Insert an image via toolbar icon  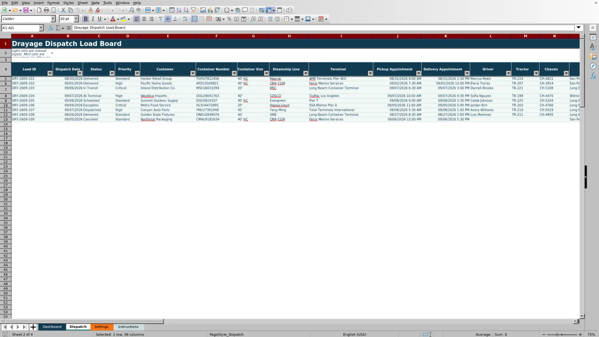[203, 10]
